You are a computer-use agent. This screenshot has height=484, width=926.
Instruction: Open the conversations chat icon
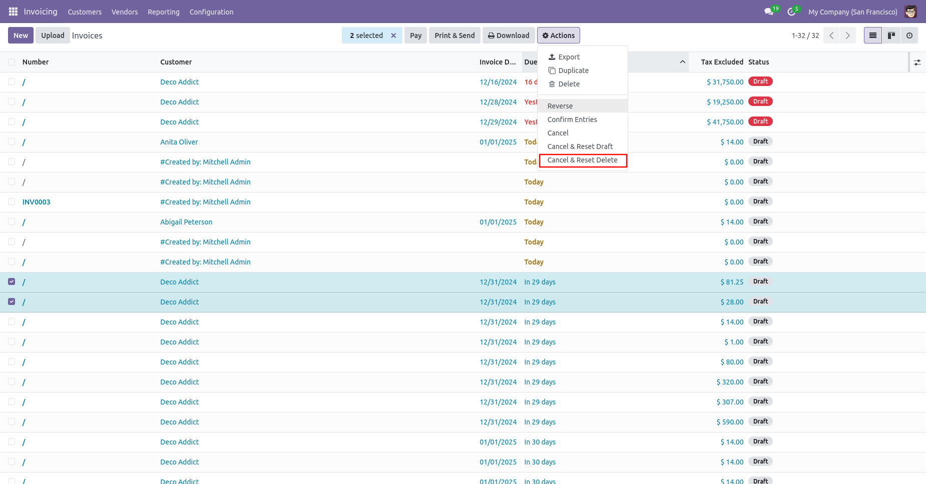click(x=769, y=11)
